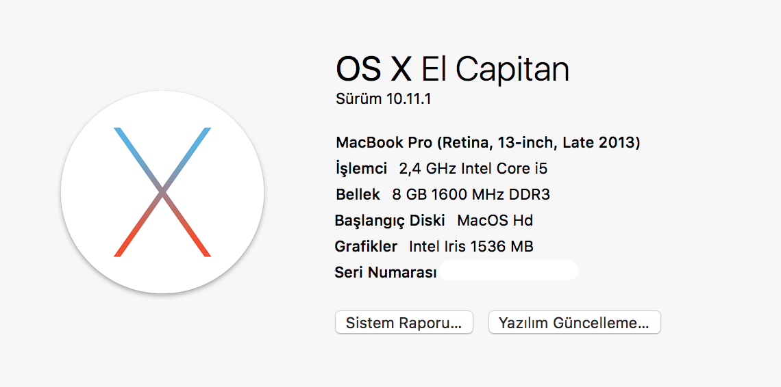Screen dimensions: 781x387
Task: Select the "2,4 GHz Intel Core i5" value
Action: 473,169
